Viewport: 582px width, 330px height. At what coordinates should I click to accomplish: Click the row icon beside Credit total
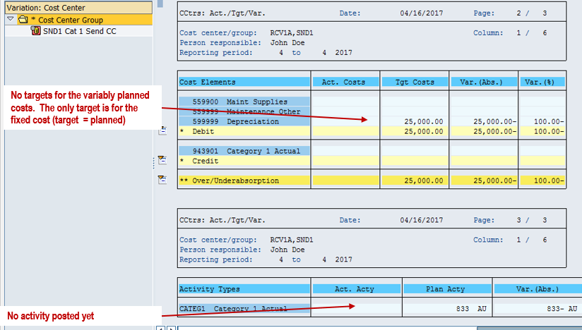(x=162, y=160)
